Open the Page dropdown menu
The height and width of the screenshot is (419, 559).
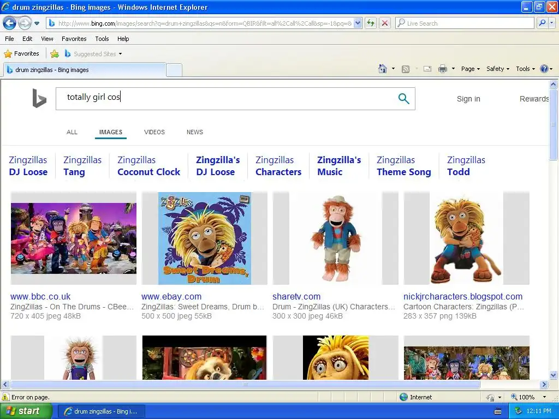point(470,69)
